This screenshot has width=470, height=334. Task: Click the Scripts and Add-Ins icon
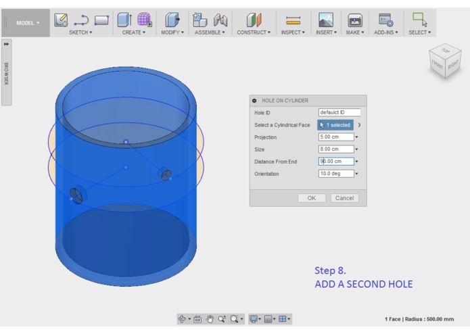point(385,20)
